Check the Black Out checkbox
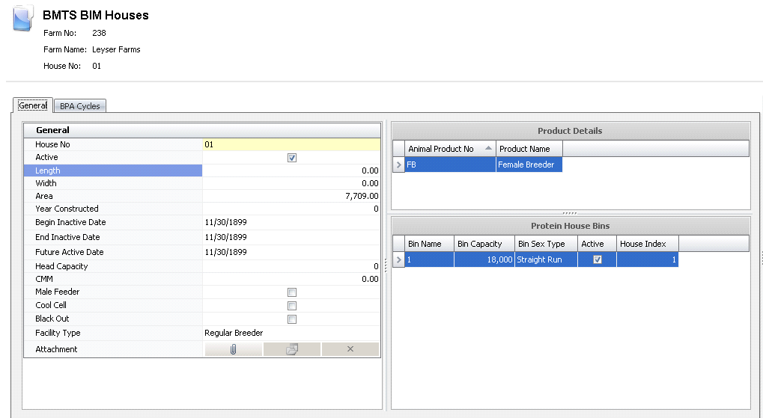Viewport: 763px width, 418px height. click(292, 319)
